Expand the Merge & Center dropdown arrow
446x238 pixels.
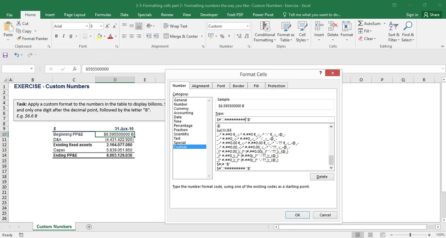[202, 37]
